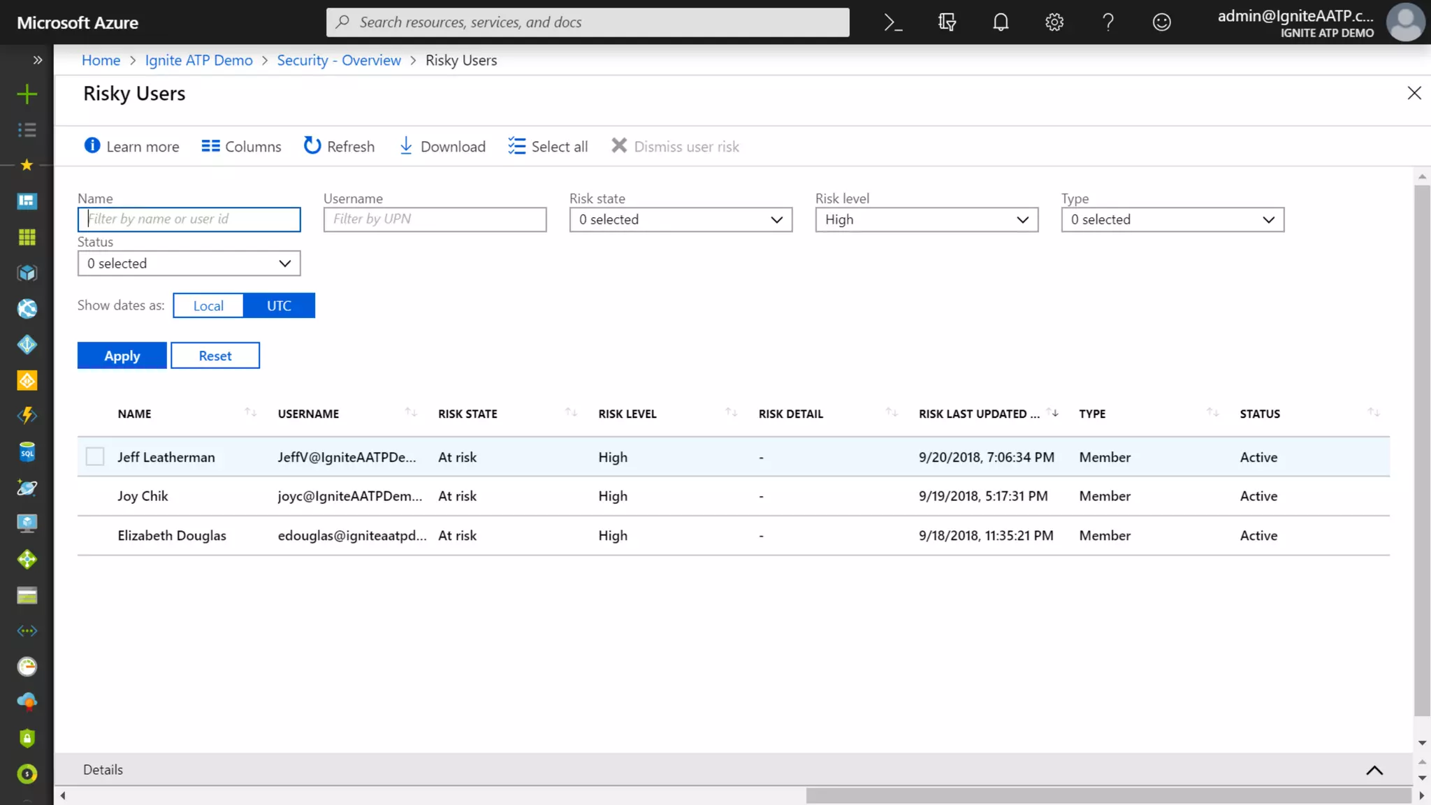The width and height of the screenshot is (1431, 805).
Task: Check the Jeff Leatherman row checkbox
Action: pyautogui.click(x=95, y=457)
